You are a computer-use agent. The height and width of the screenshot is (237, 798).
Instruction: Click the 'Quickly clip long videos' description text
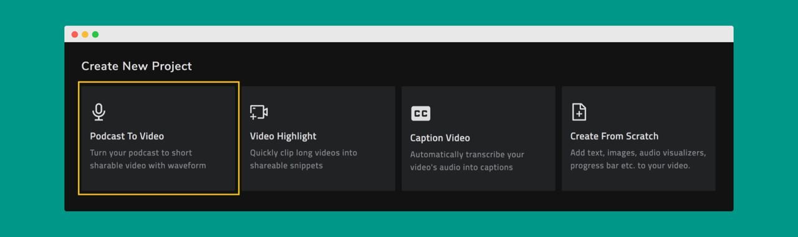coord(304,152)
